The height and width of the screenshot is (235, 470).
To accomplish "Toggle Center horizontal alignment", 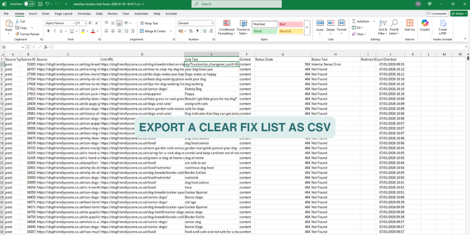I will [x=113, y=31].
